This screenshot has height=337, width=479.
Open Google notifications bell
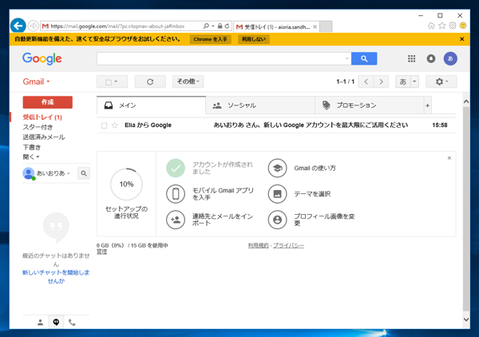(431, 58)
